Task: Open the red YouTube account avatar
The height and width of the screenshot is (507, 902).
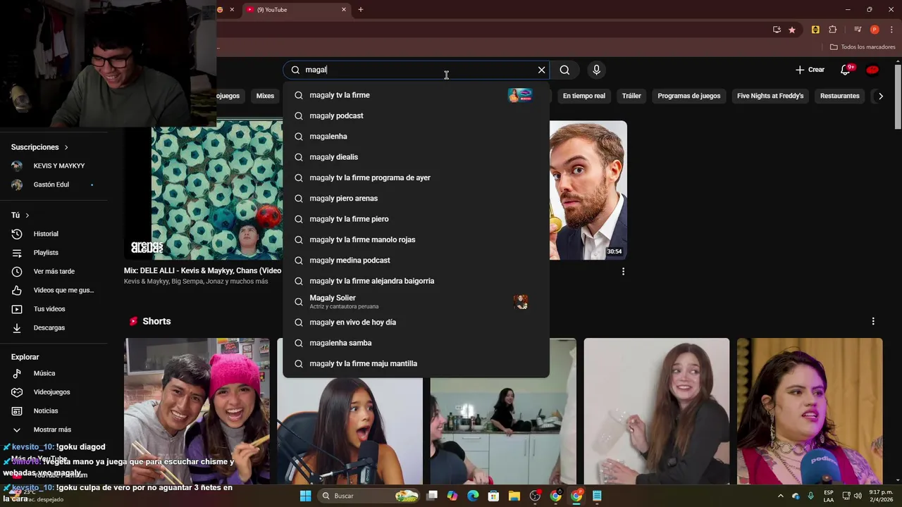Action: tap(872, 70)
